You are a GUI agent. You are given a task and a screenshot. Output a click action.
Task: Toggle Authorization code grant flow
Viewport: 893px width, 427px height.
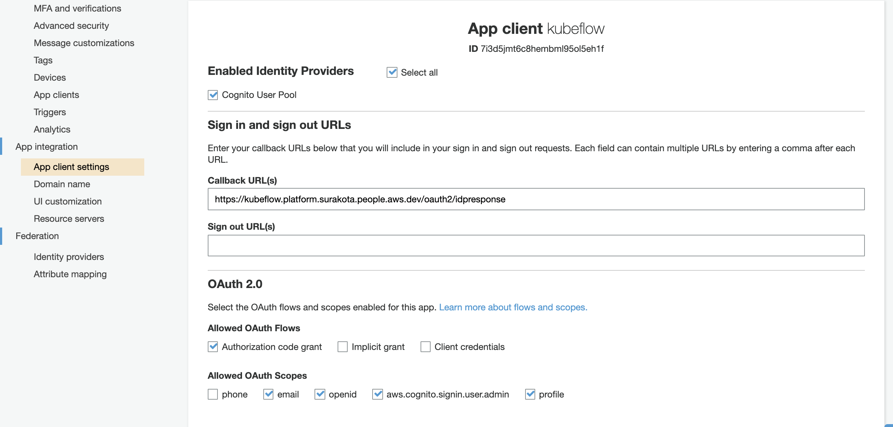[213, 347]
